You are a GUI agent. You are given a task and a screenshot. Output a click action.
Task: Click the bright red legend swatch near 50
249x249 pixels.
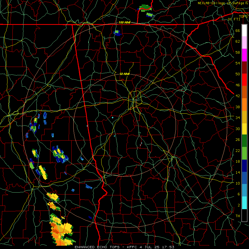(244, 80)
